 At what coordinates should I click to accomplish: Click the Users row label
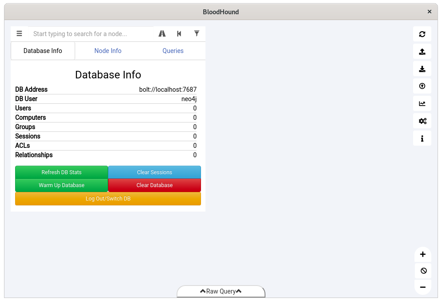(x=23, y=108)
